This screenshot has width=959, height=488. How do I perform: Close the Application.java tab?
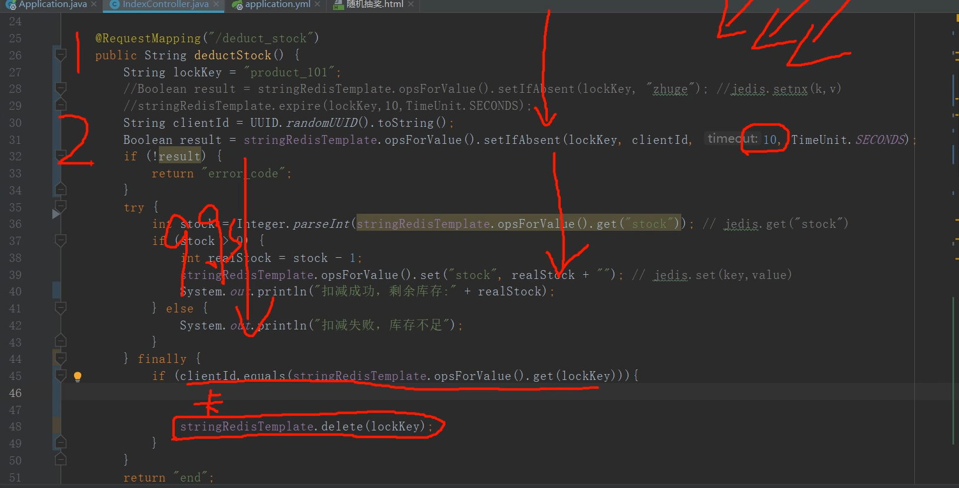pos(94,4)
